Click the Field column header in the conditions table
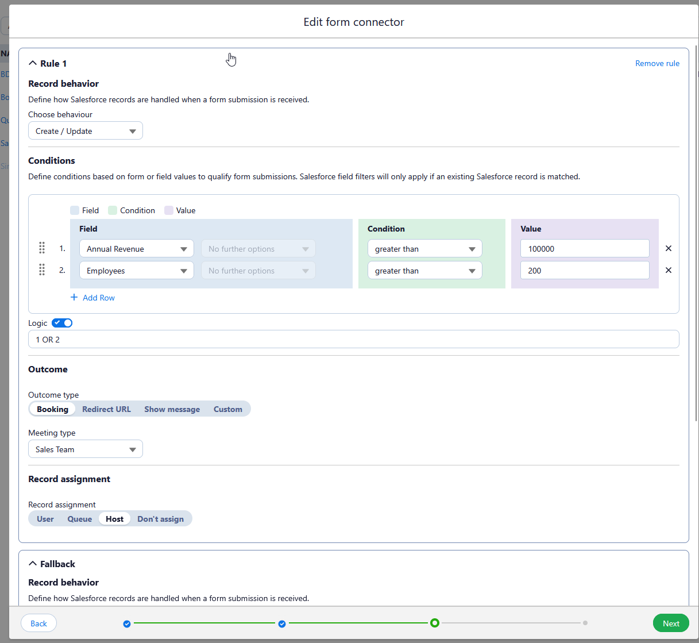The width and height of the screenshot is (699, 643). 88,229
